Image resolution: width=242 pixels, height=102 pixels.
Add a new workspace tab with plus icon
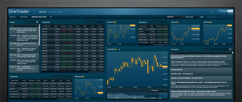[x=51, y=17]
